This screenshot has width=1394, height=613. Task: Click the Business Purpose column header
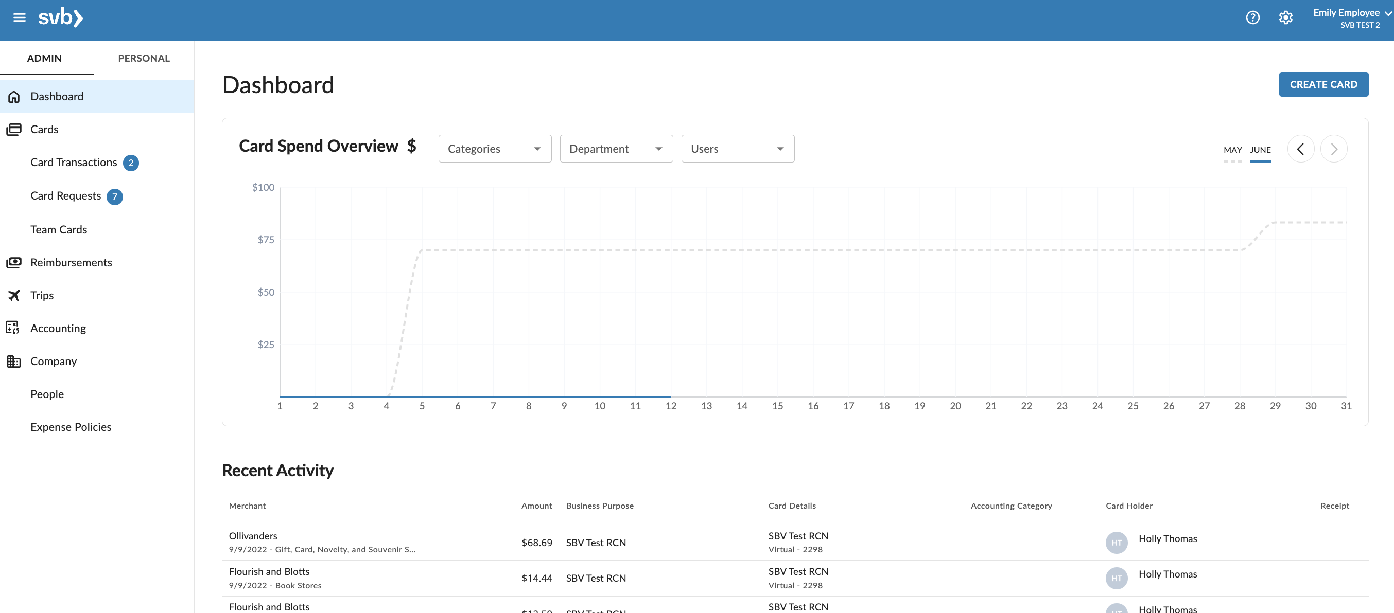click(600, 506)
